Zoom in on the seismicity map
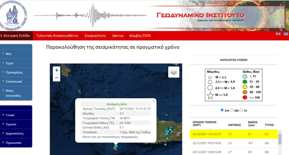Screen dimensions: 289x155 56,70
